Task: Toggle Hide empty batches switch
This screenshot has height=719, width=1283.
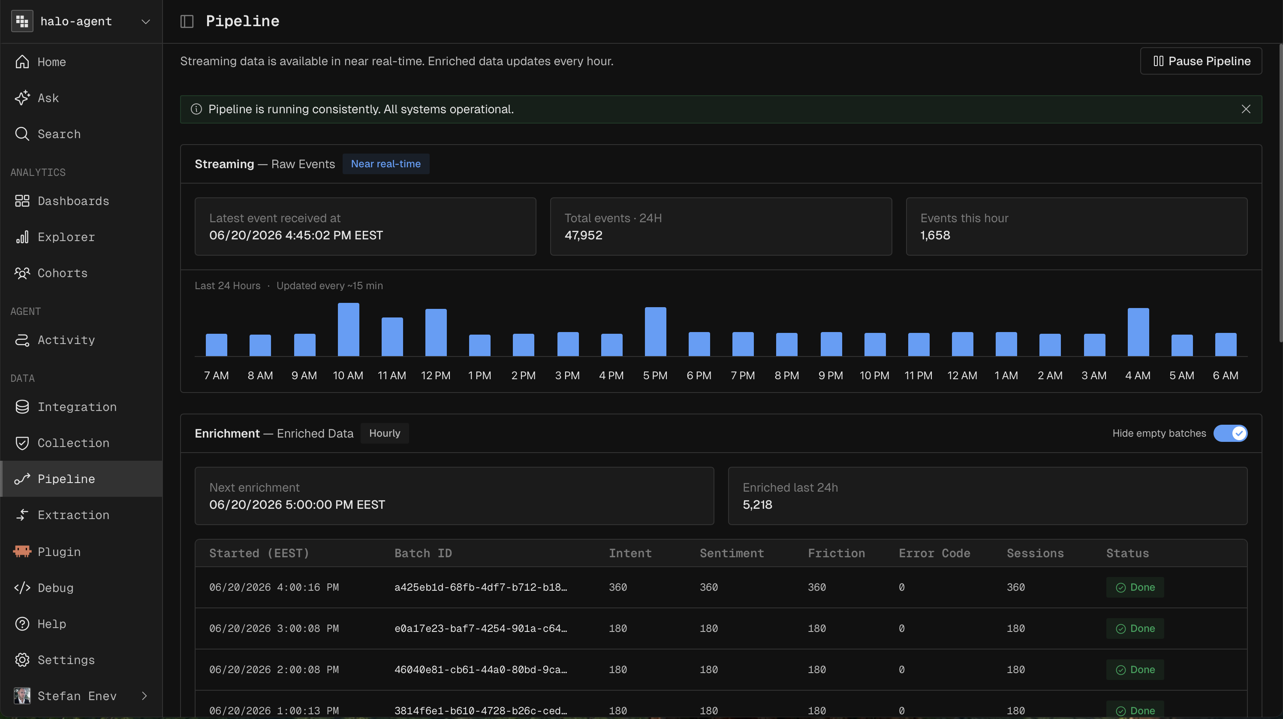Action: pos(1230,433)
